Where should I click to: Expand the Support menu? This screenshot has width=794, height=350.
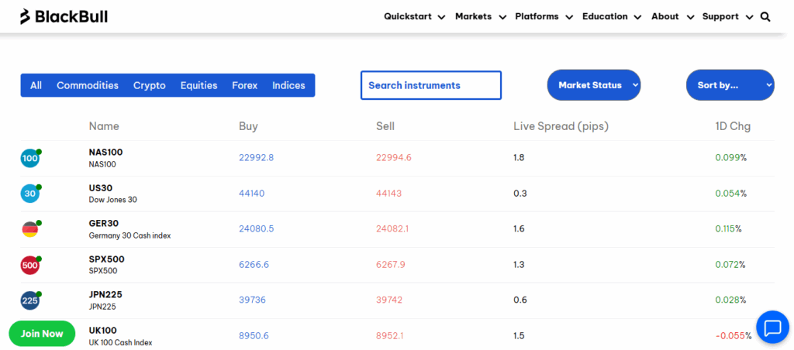(727, 17)
